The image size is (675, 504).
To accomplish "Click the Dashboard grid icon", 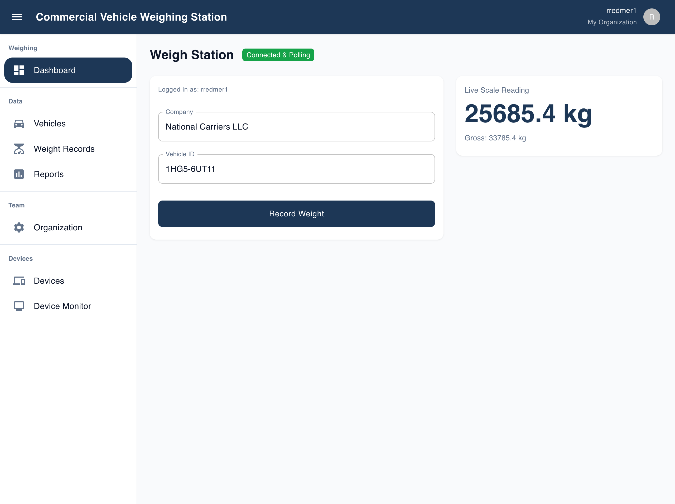I will tap(19, 70).
